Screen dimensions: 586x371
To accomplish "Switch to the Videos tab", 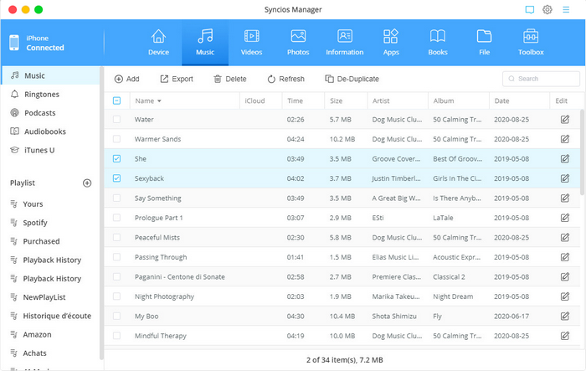I will click(251, 43).
